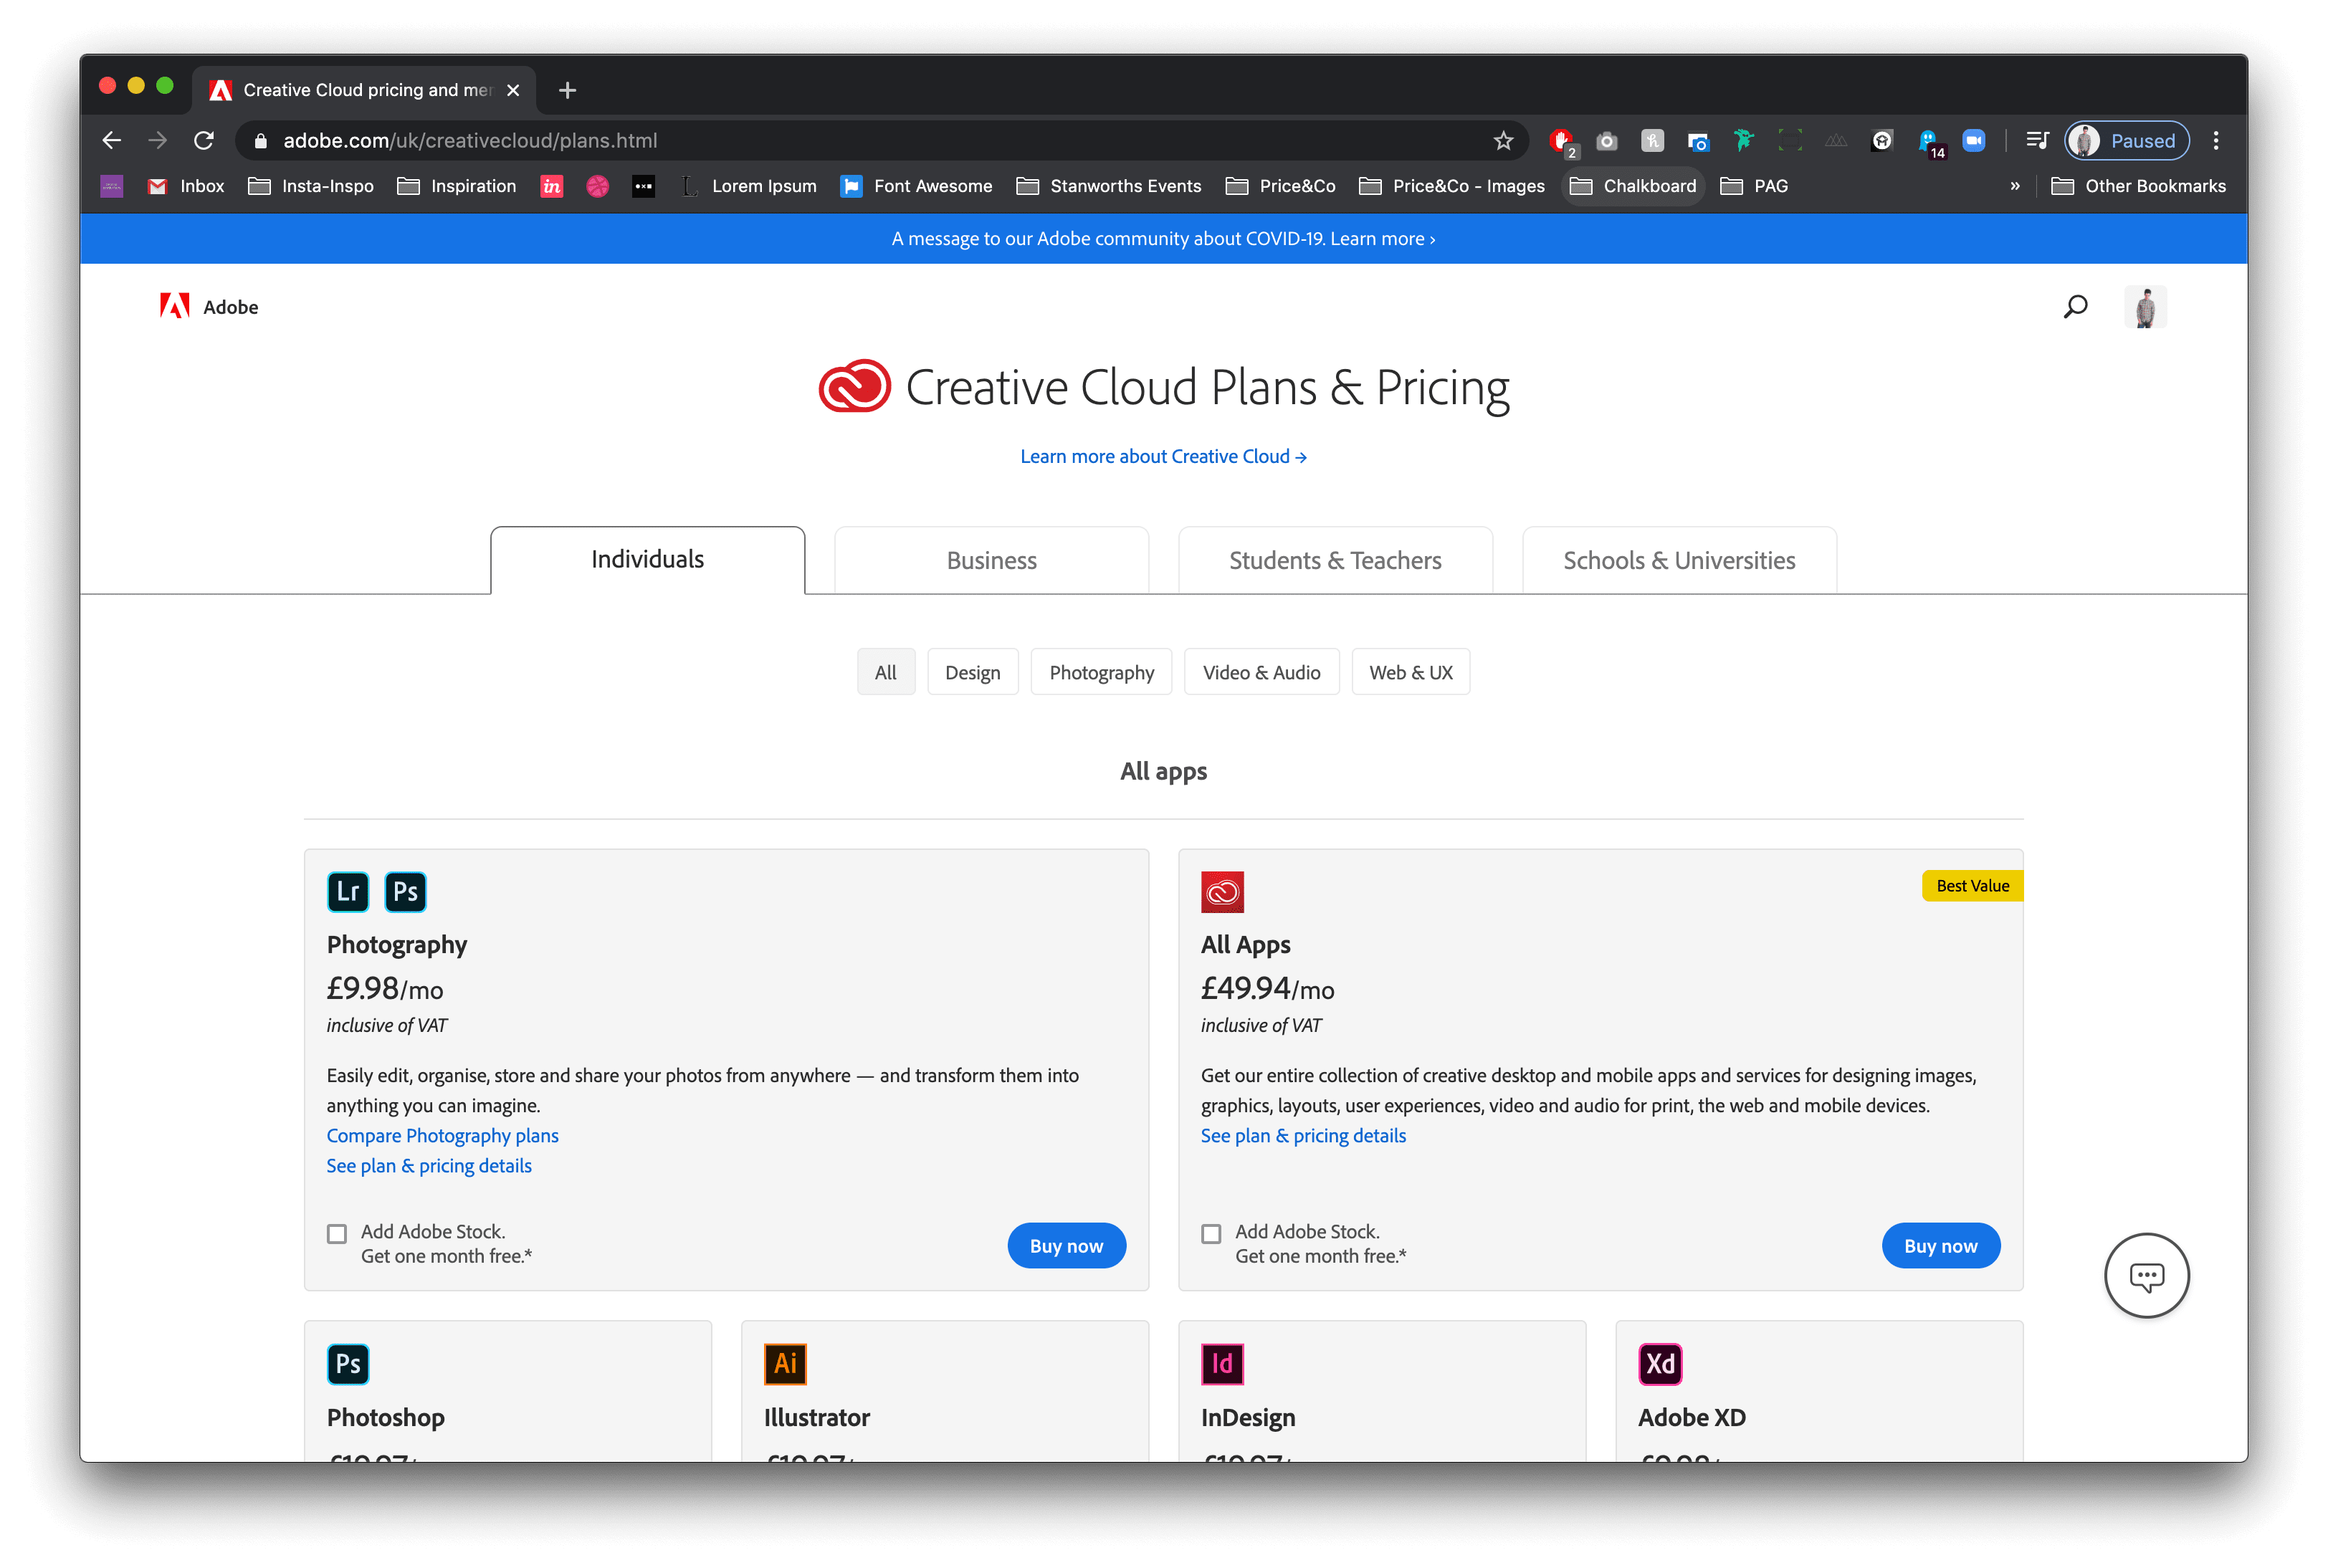Click the Illustrator Ai app icon

click(785, 1364)
